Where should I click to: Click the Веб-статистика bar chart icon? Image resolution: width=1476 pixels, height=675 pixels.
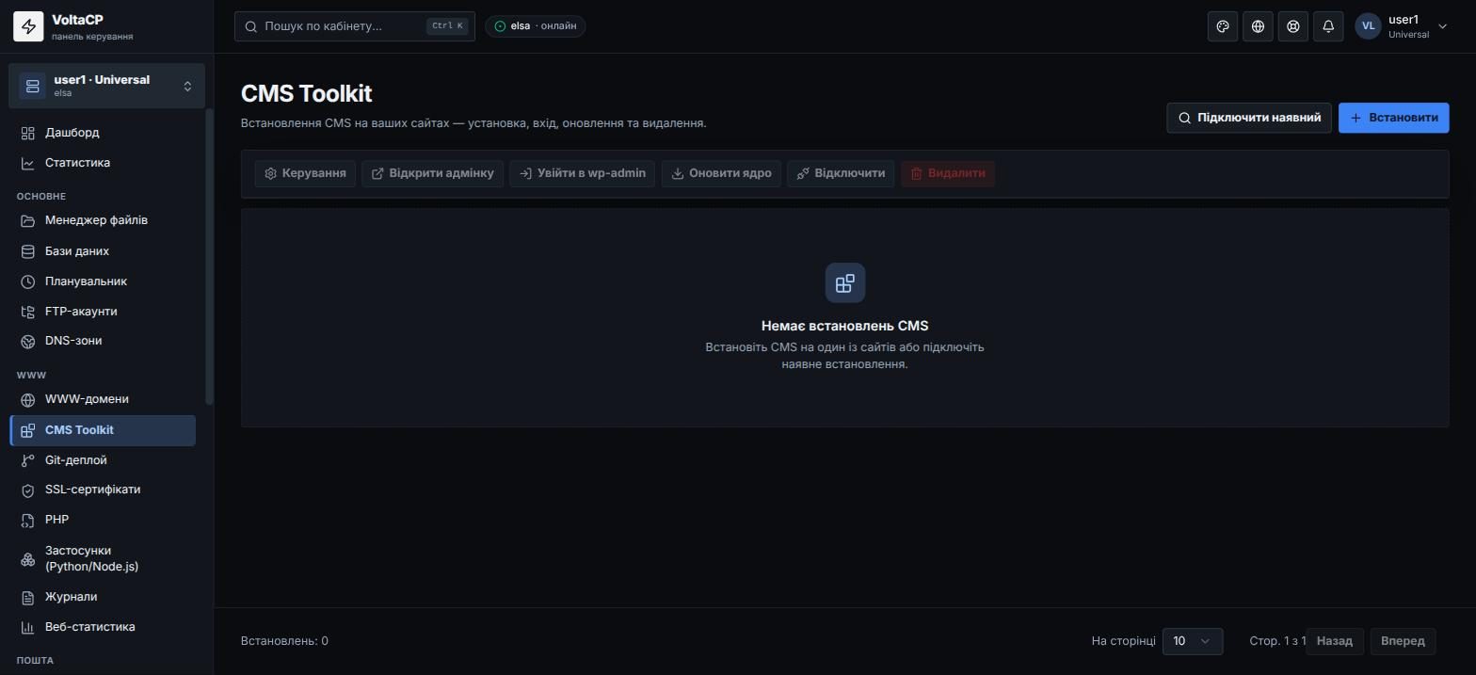click(28, 627)
